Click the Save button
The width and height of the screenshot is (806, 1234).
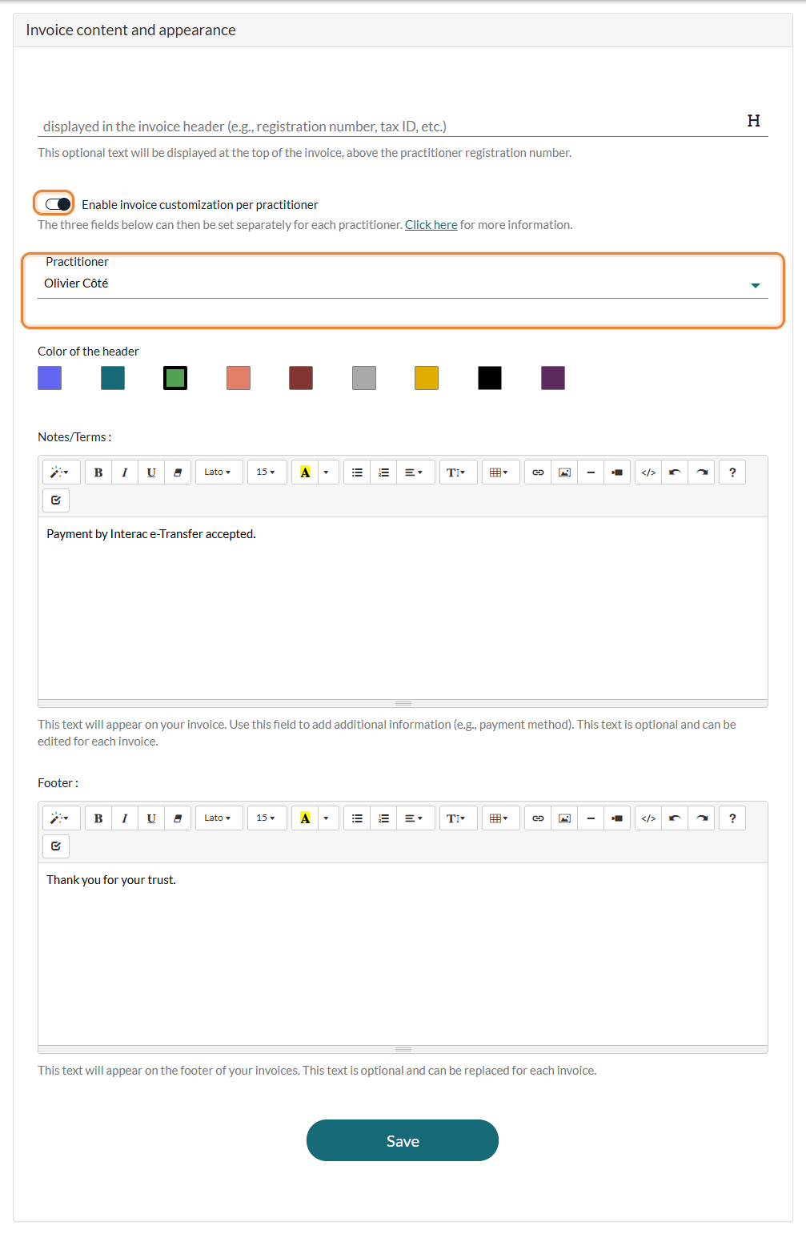click(x=403, y=1140)
